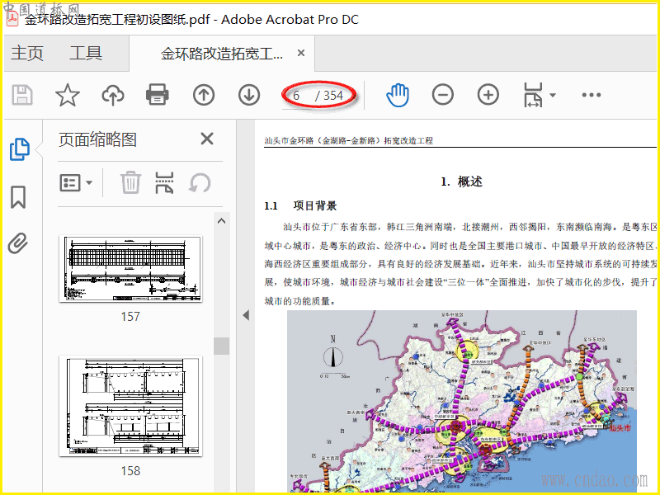Open the fit page options dropdown
This screenshot has width=660, height=495.
pyautogui.click(x=540, y=95)
